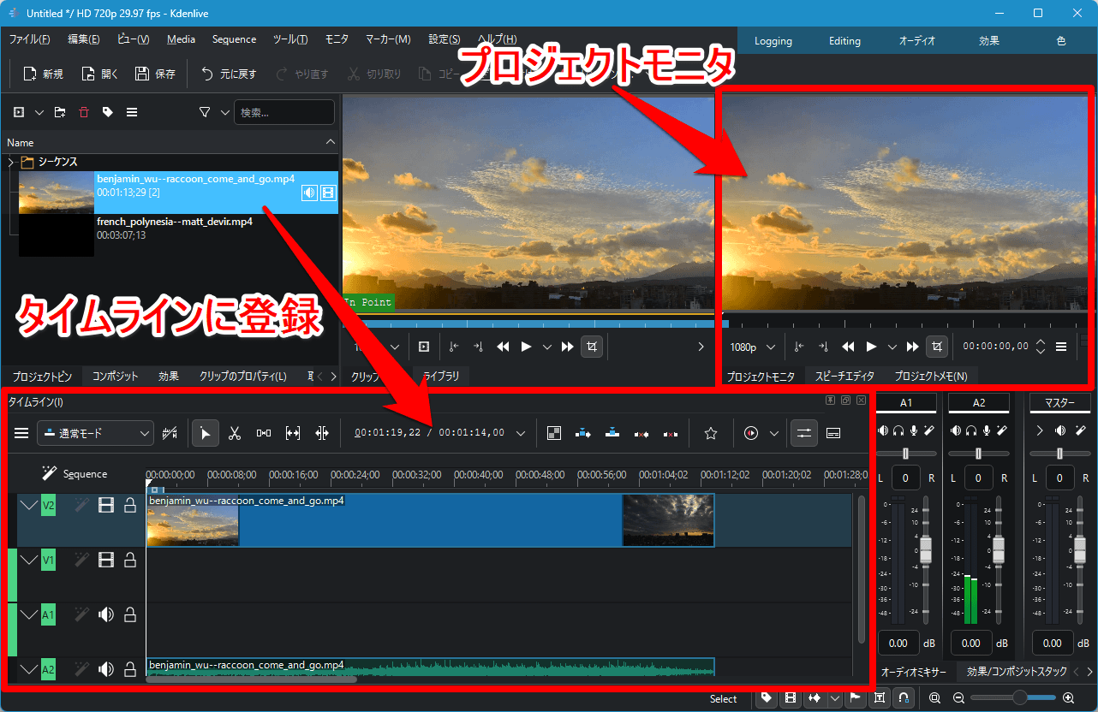Switch to the スピーチエディタ tab

[x=844, y=377]
